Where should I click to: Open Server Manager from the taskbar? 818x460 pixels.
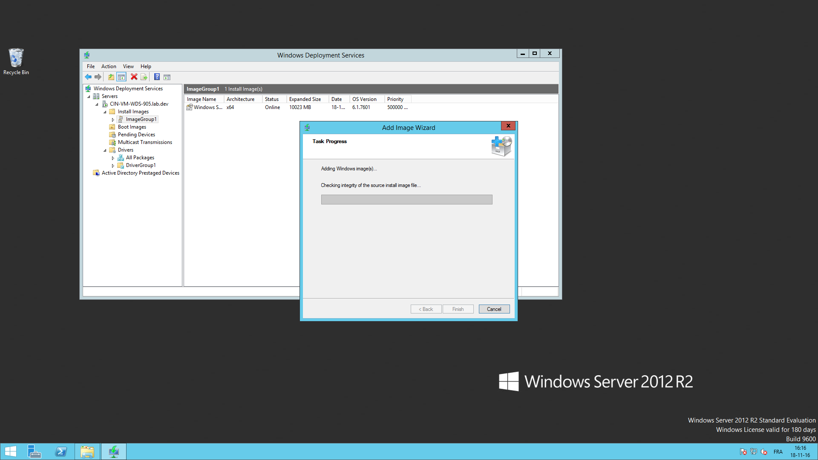(x=34, y=451)
